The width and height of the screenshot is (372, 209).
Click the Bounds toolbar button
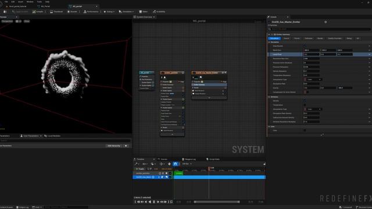point(72,12)
